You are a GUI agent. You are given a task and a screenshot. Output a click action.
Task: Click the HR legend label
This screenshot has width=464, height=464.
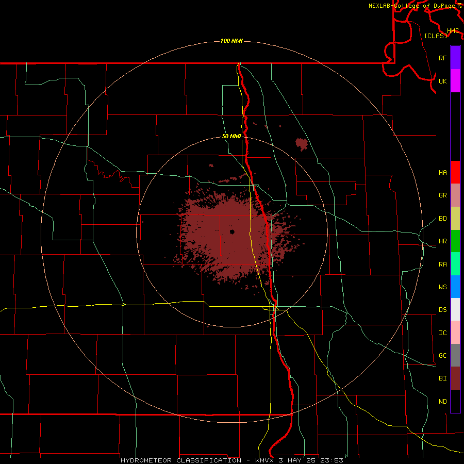(442, 241)
